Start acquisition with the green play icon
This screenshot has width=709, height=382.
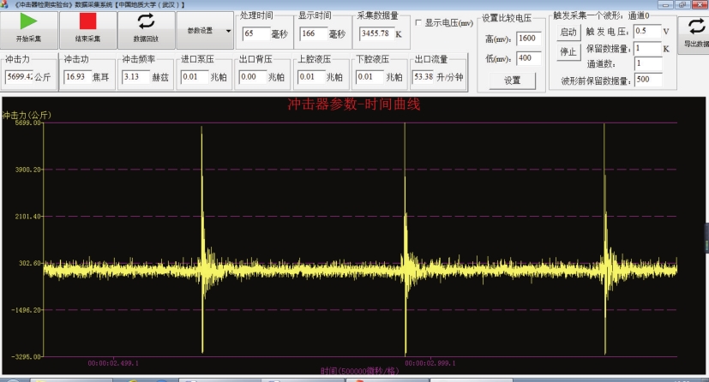coord(28,21)
